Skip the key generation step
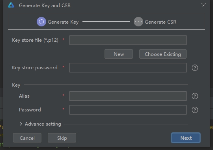This screenshot has width=213, height=150. point(62,138)
